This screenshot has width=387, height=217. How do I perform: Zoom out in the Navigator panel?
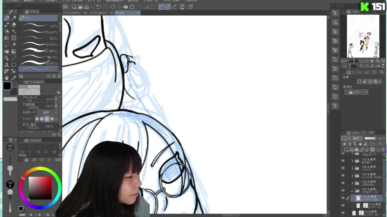point(362,61)
